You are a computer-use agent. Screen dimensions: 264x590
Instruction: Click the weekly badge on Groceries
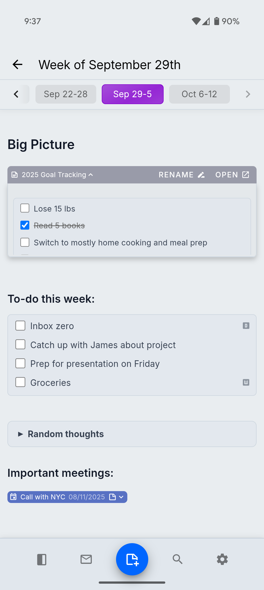click(246, 382)
